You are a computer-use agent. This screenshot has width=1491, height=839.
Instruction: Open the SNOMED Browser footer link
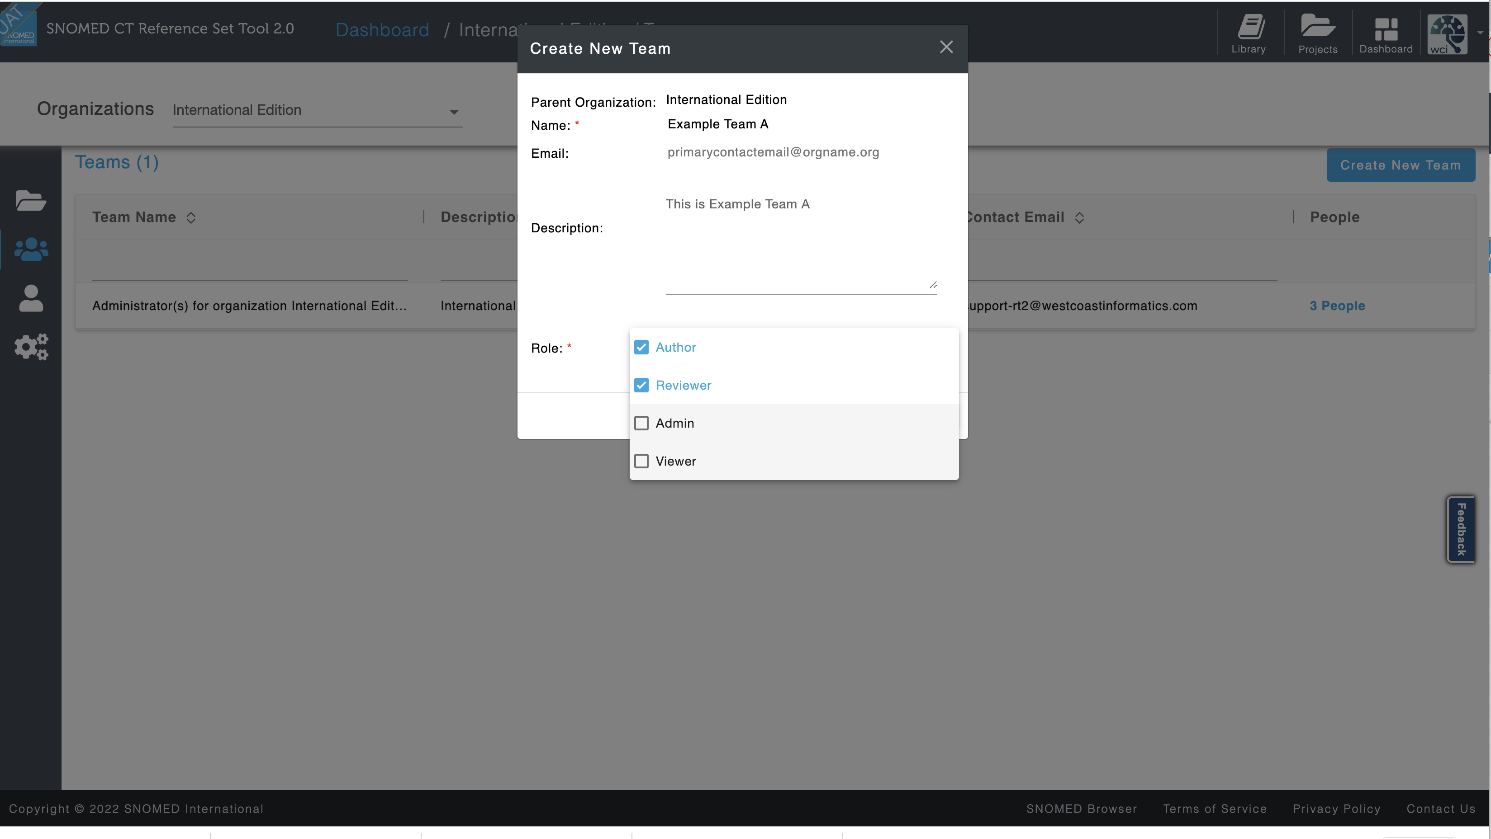point(1082,808)
